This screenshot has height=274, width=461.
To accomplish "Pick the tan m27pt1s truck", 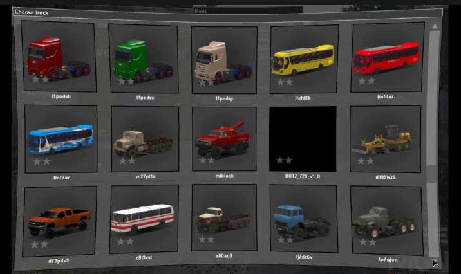I will click(144, 140).
